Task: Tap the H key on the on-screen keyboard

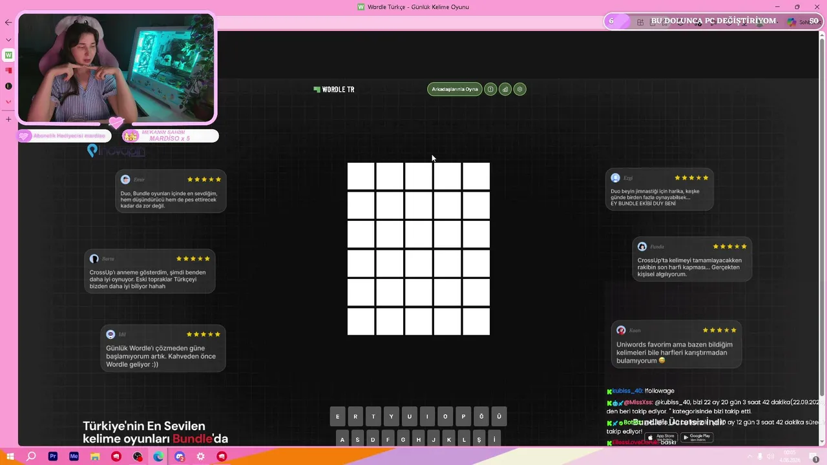Action: coord(419,438)
